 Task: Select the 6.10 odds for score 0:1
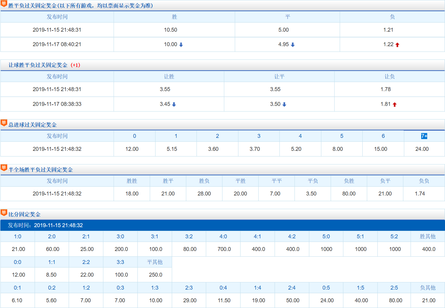(17, 300)
